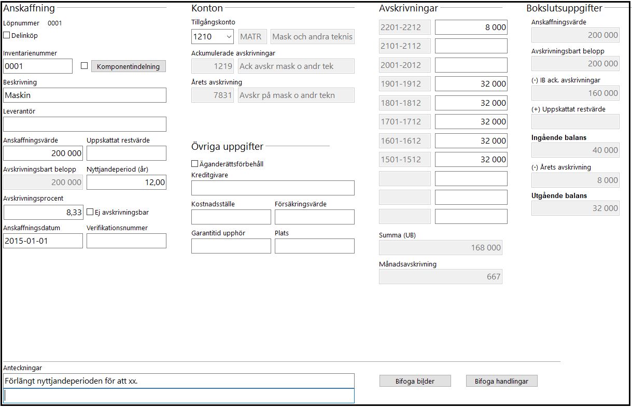This screenshot has width=632, height=408.
Task: Edit the Nyttjandeperiod (år) field
Action: click(127, 182)
